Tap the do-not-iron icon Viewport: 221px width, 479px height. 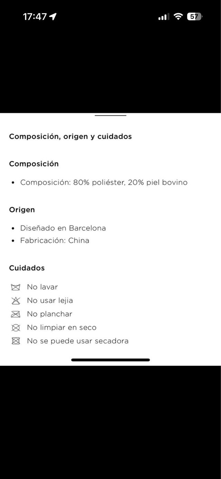(x=16, y=314)
